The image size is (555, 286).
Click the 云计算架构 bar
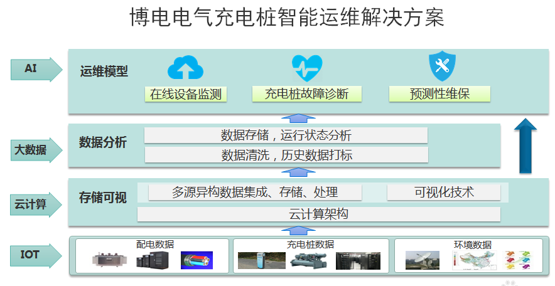(318, 214)
